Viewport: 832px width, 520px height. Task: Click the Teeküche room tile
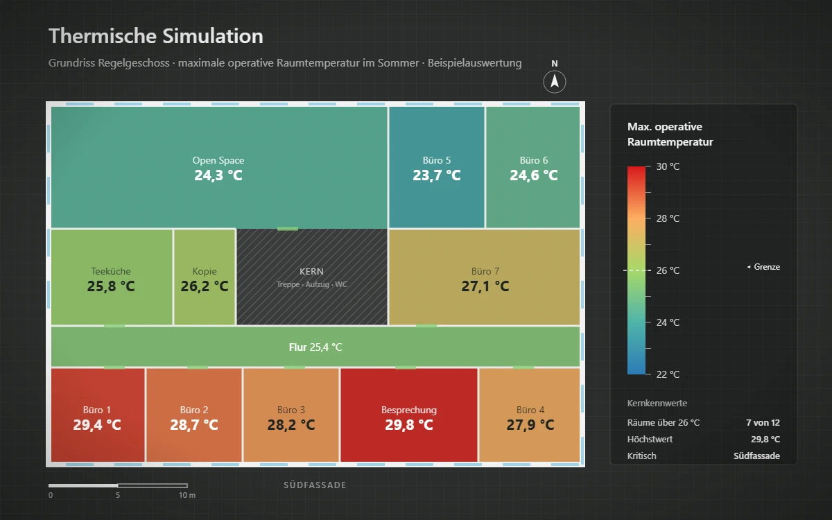pyautogui.click(x=112, y=277)
